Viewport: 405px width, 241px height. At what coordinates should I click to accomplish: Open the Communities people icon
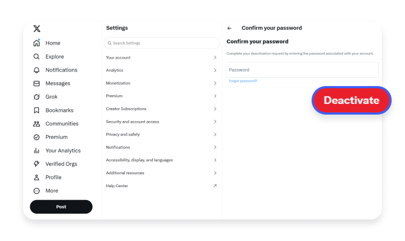37,124
